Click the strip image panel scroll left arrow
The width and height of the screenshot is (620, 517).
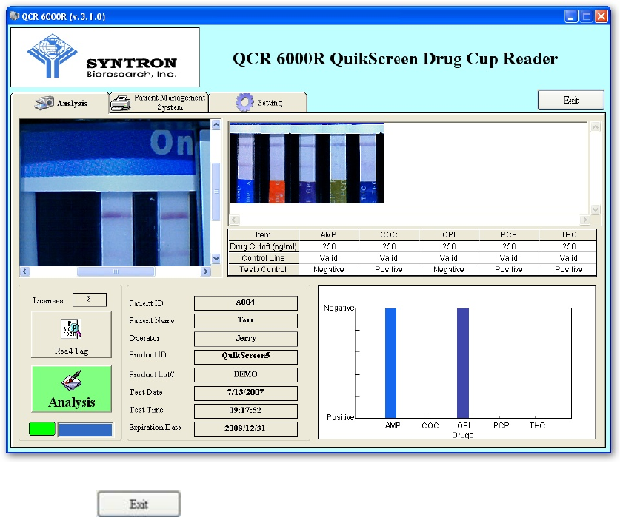[x=234, y=220]
